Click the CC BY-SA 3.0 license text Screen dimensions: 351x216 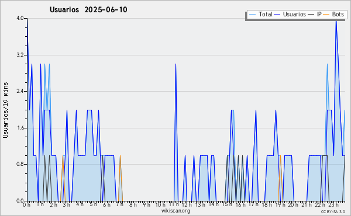(x=333, y=212)
